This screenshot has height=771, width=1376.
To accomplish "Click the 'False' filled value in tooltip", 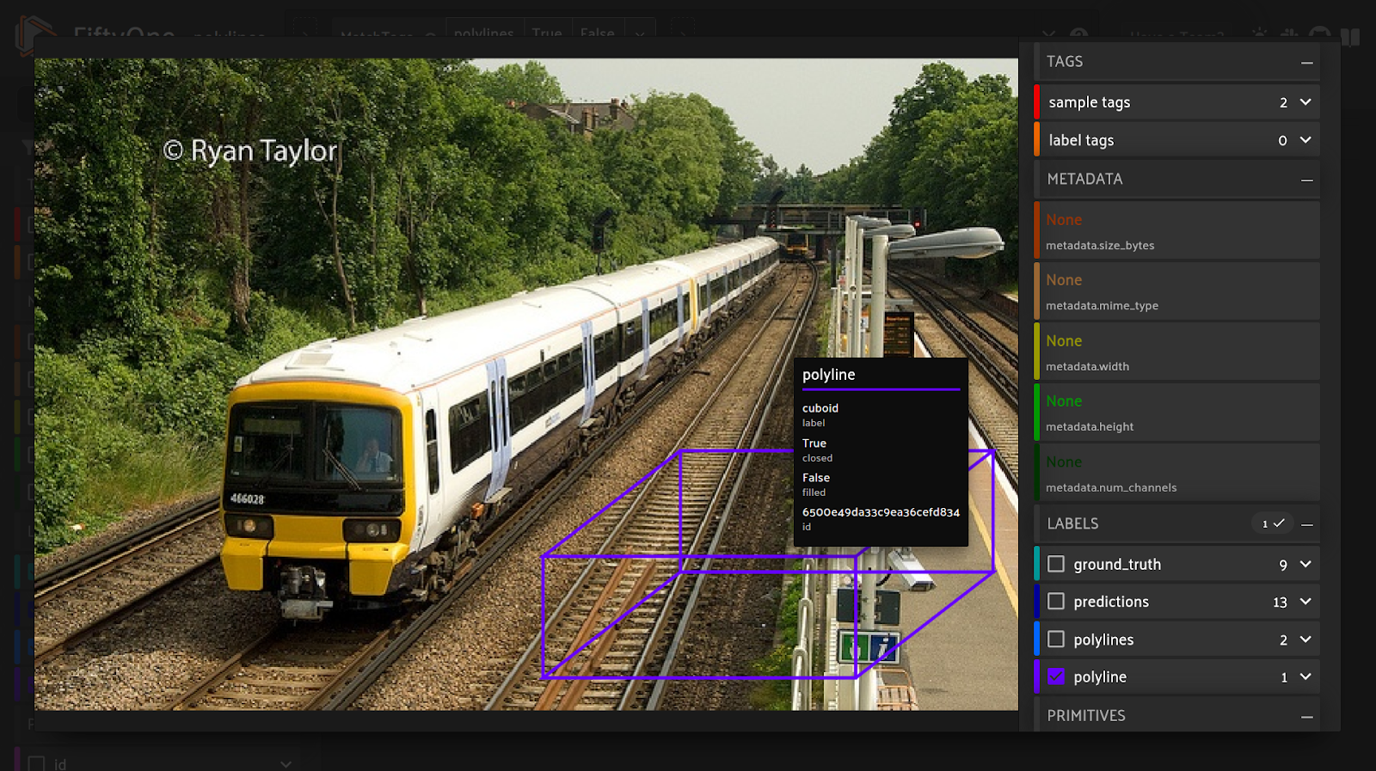I will (816, 478).
